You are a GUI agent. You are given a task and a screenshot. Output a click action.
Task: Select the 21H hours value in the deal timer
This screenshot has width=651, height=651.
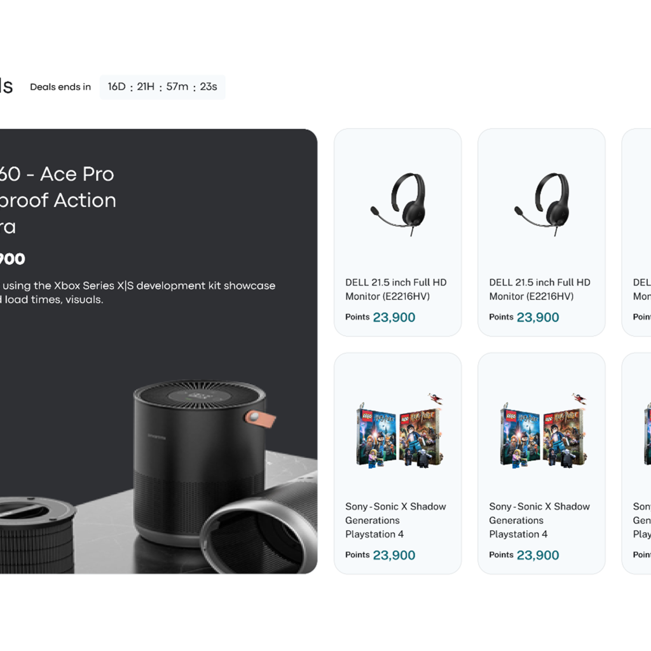click(146, 87)
